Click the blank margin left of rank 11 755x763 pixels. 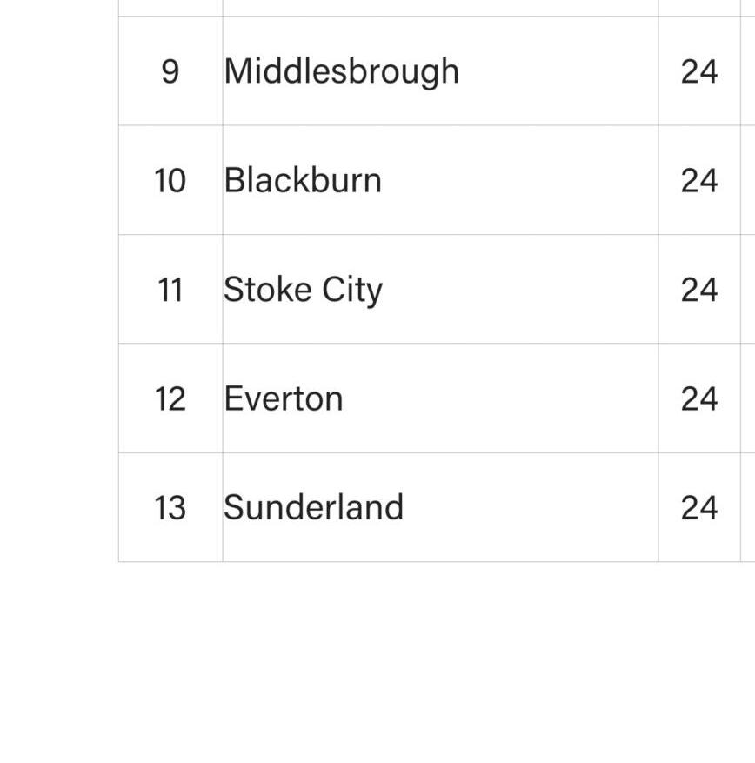(x=59, y=290)
